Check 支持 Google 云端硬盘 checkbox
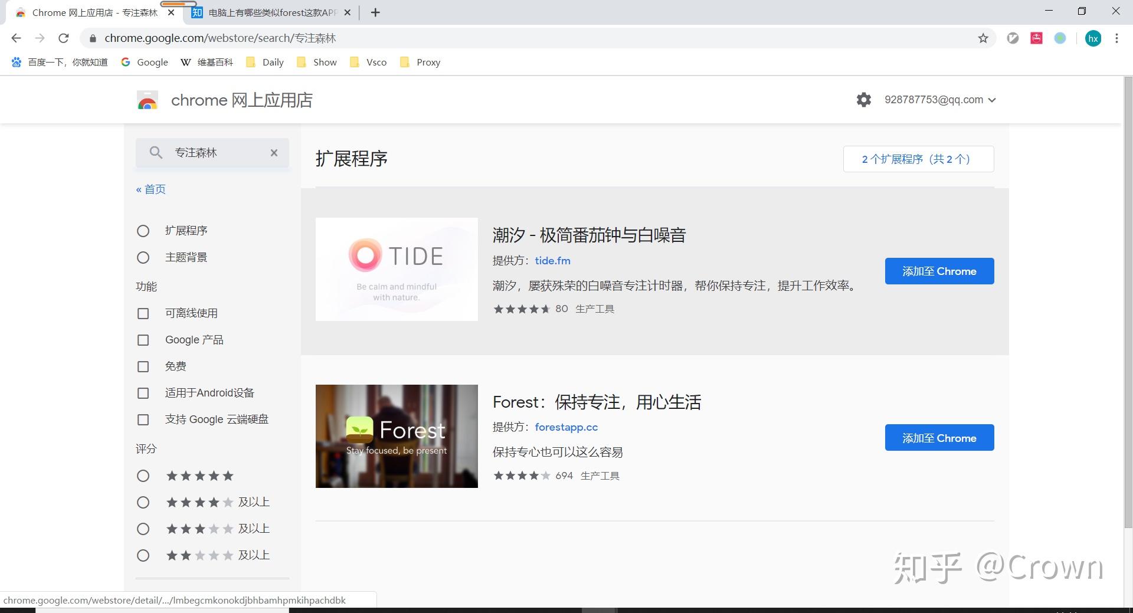Image resolution: width=1133 pixels, height=613 pixels. pos(143,419)
